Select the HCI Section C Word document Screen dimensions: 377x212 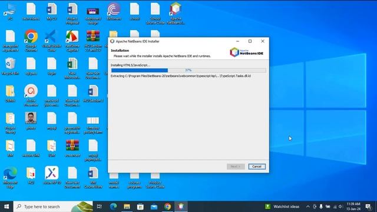(93, 94)
